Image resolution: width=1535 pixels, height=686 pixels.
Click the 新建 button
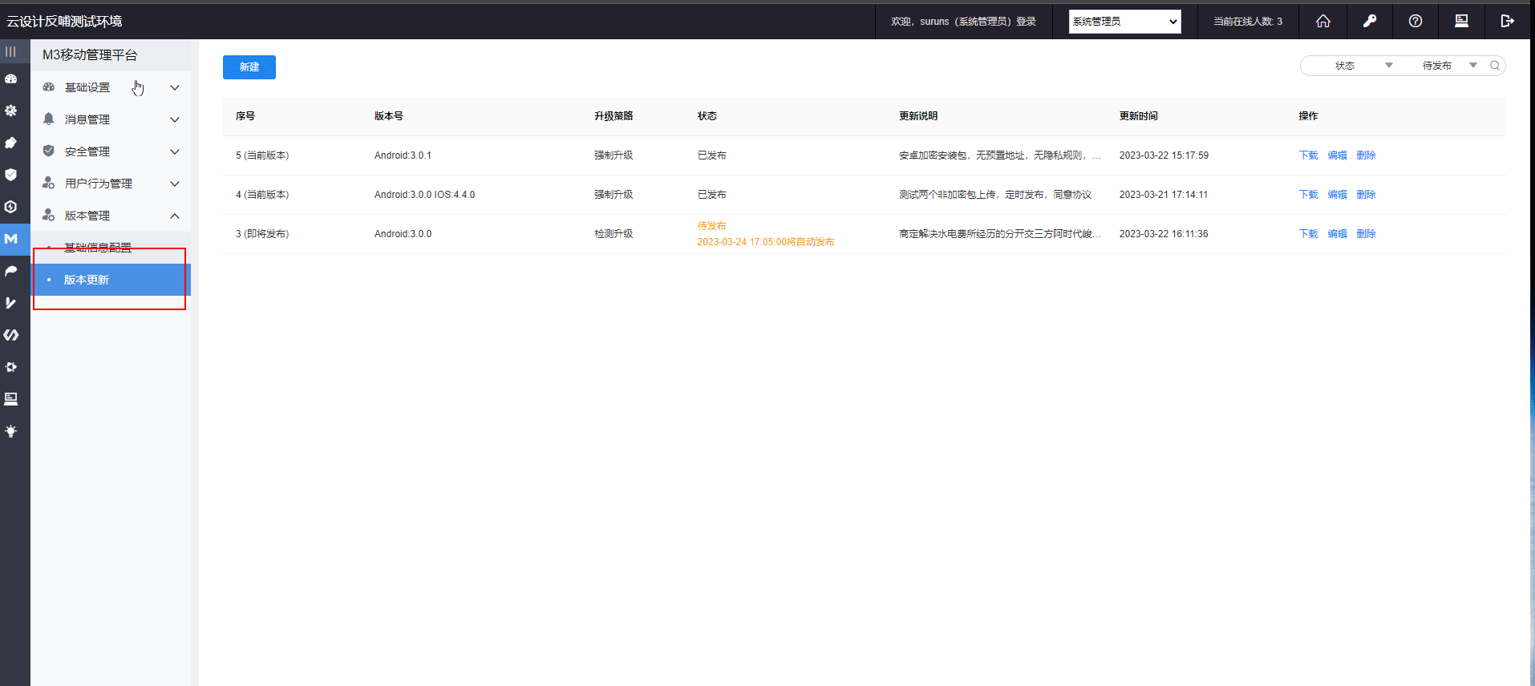coord(249,67)
